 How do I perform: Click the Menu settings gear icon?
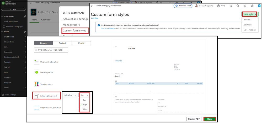(3, 95)
